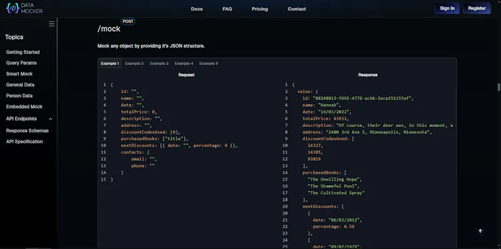Click the Topics sidebar heading

[14, 37]
